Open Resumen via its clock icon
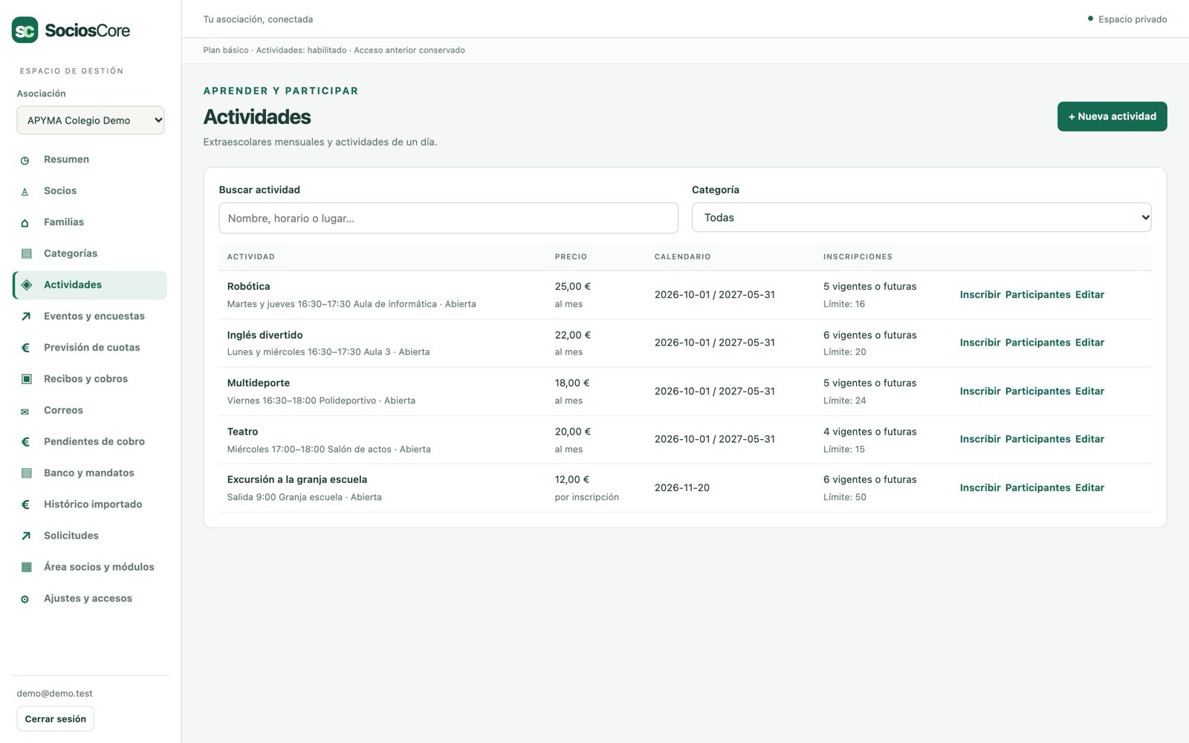This screenshot has width=1189, height=743. [x=25, y=160]
